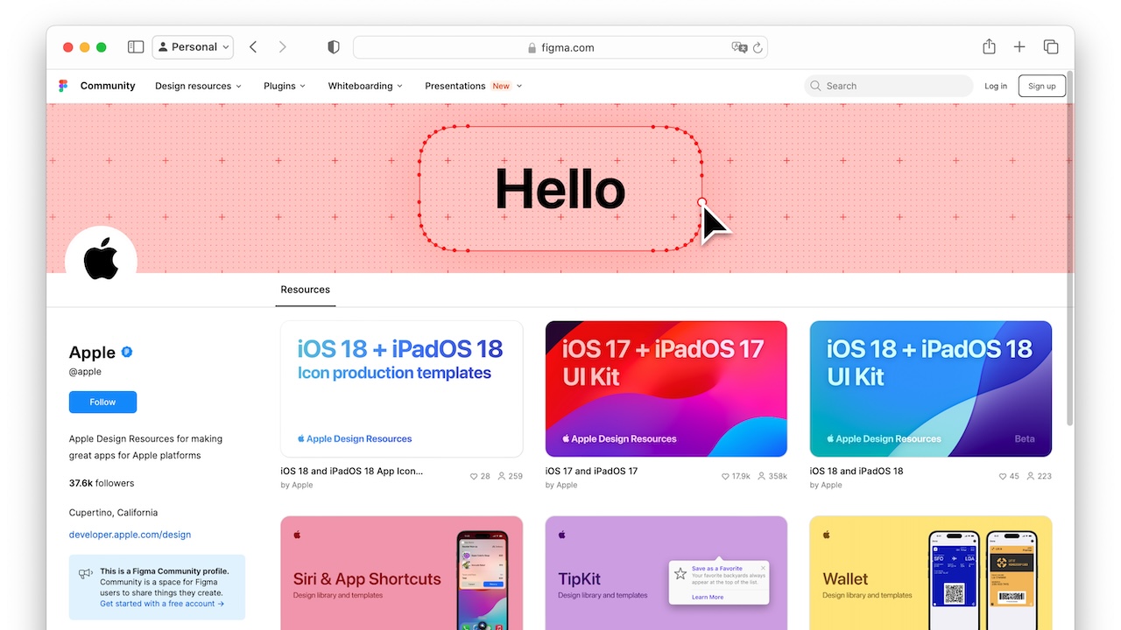Image resolution: width=1121 pixels, height=630 pixels.
Task: Expand the Presentations menu
Action: pos(474,86)
